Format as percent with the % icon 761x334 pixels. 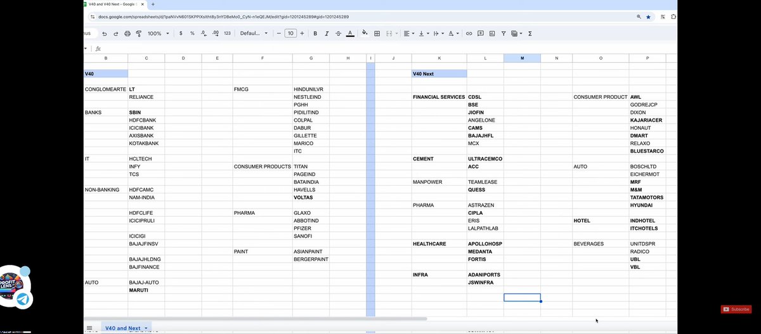[x=192, y=34]
